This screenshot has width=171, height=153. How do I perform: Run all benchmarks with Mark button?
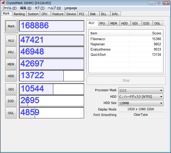[11, 26]
